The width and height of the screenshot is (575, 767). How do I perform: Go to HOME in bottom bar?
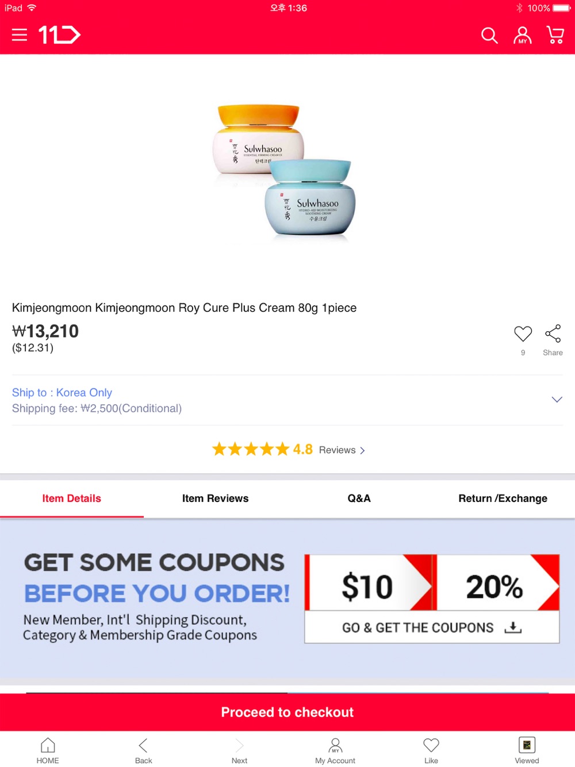(48, 750)
